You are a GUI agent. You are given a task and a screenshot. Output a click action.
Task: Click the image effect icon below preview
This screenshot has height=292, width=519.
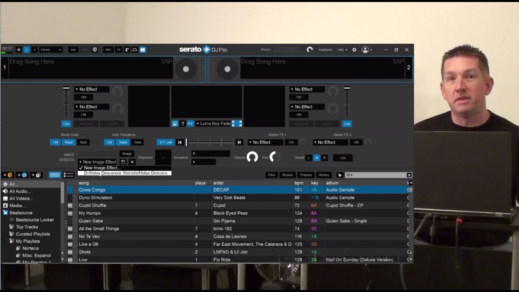175,124
